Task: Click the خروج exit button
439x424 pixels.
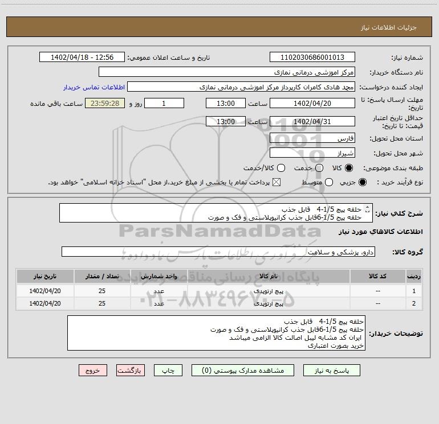Action: (x=93, y=371)
